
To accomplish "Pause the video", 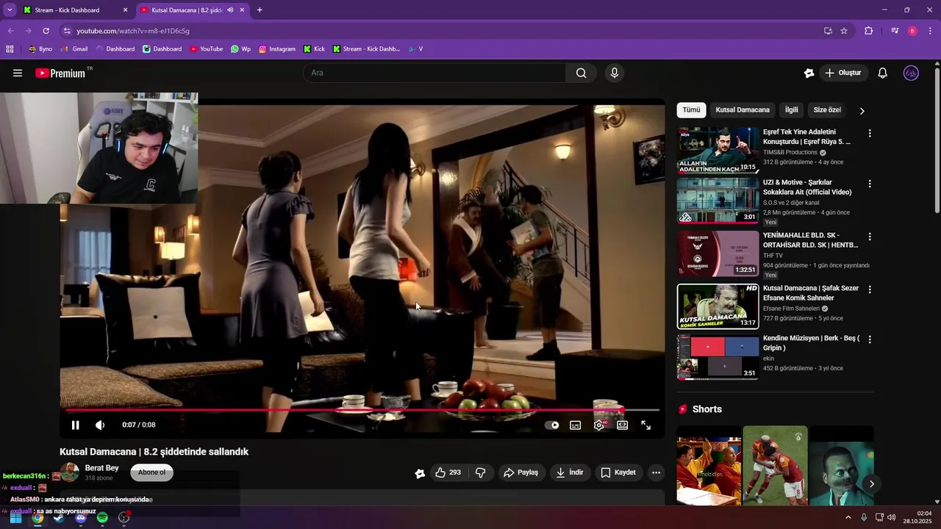I will pyautogui.click(x=75, y=425).
